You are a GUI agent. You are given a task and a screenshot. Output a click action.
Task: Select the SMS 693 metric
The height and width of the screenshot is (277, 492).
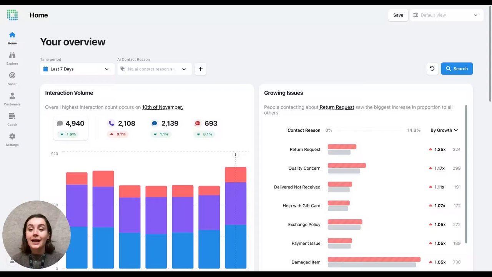click(206, 128)
